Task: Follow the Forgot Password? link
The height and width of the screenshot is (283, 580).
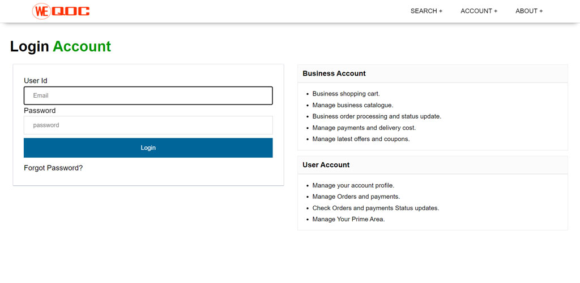Action: coord(53,168)
